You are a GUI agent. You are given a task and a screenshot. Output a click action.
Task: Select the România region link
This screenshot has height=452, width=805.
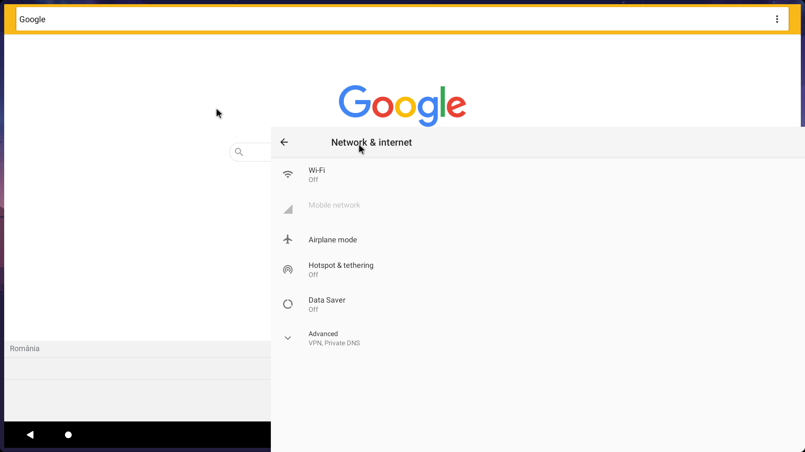pyautogui.click(x=24, y=348)
